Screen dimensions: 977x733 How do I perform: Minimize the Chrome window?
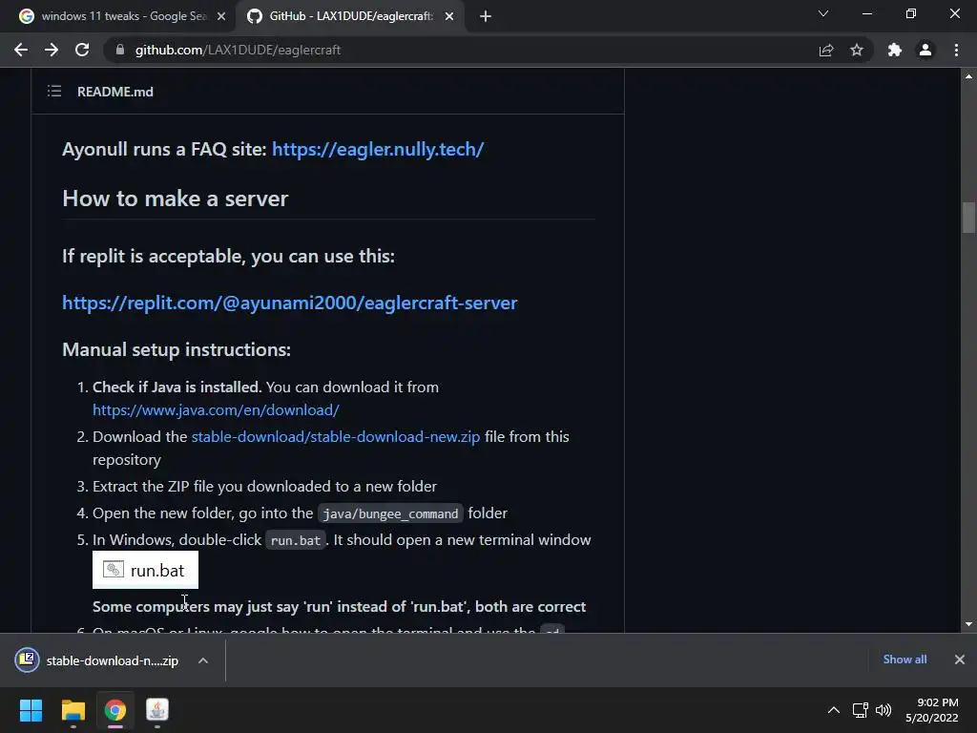click(x=866, y=13)
